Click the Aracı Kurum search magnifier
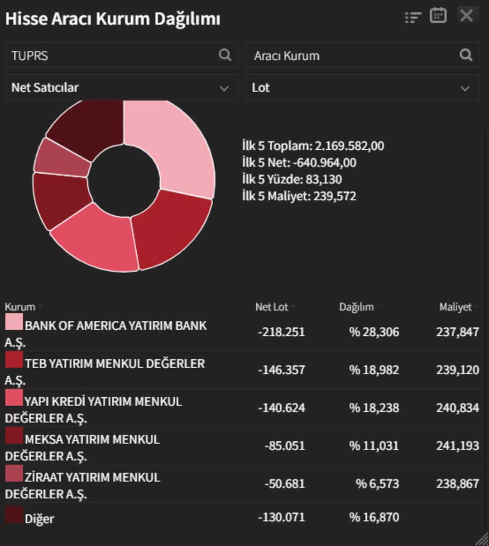The width and height of the screenshot is (489, 546). [x=465, y=55]
